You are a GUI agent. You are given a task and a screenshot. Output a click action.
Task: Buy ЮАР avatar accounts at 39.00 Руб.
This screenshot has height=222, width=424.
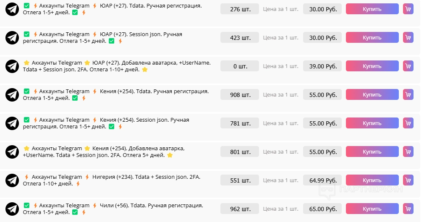click(x=372, y=66)
